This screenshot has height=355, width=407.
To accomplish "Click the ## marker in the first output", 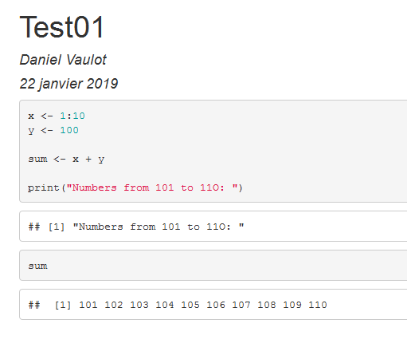I will (34, 227).
